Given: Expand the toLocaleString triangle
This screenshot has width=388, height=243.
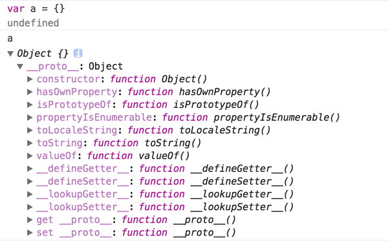Looking at the screenshot, I should pos(30,130).
